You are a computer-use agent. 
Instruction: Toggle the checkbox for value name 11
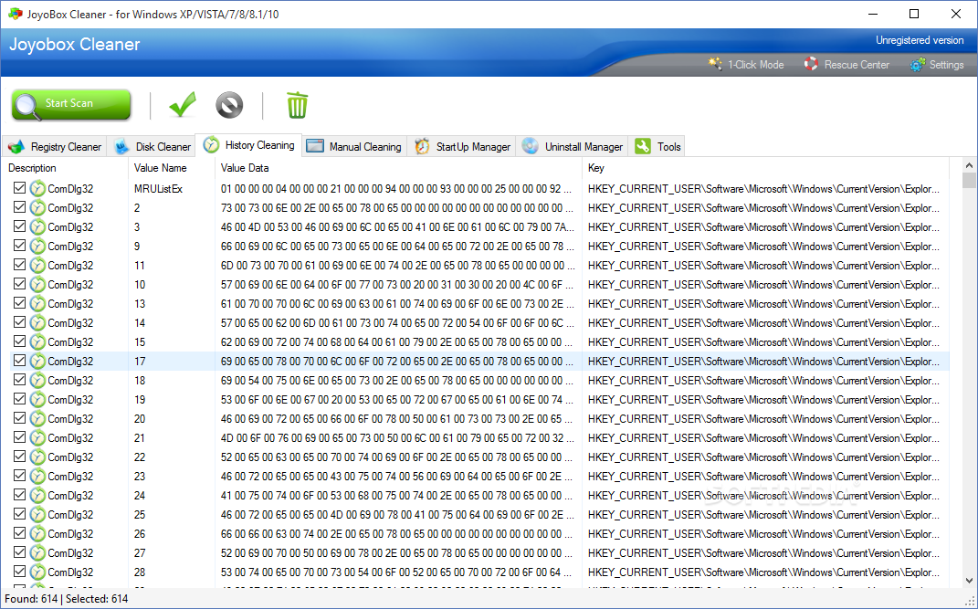[x=19, y=265]
